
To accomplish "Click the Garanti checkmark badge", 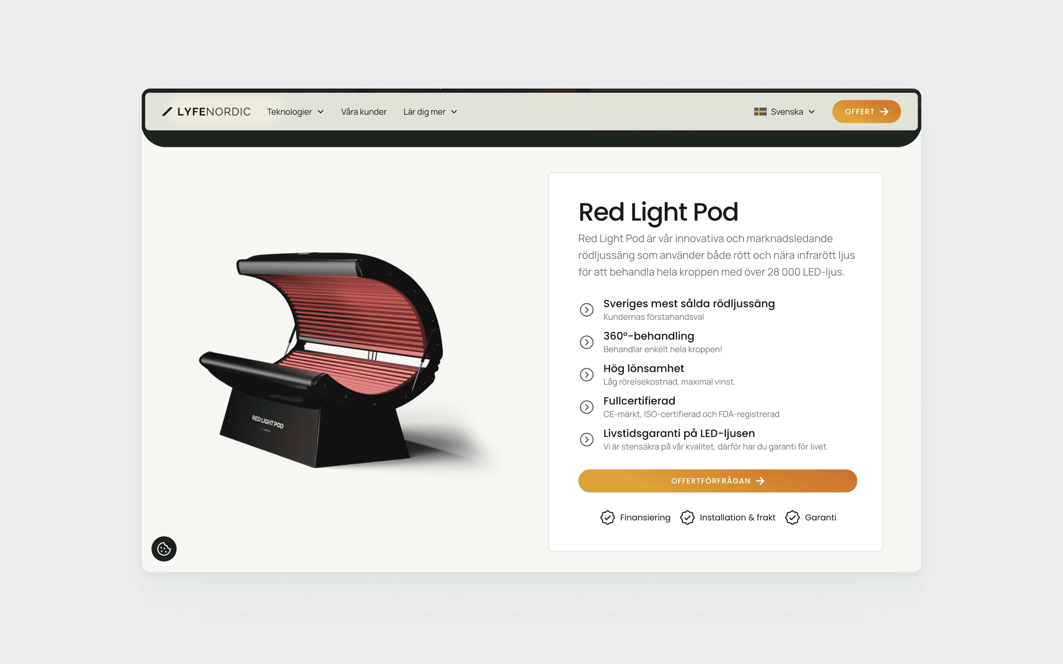I will point(792,517).
